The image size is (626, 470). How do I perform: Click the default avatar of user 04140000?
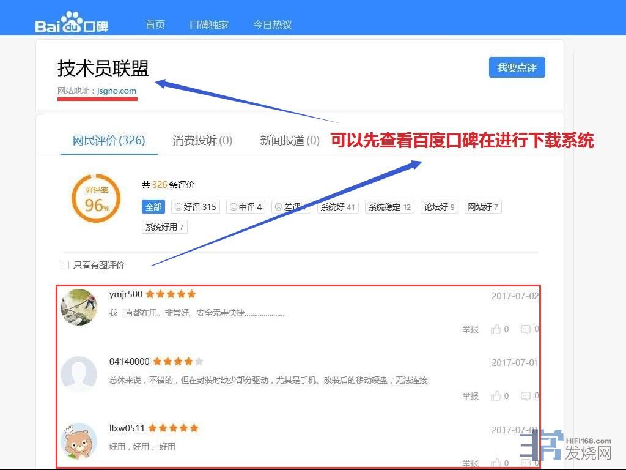pyautogui.click(x=79, y=374)
